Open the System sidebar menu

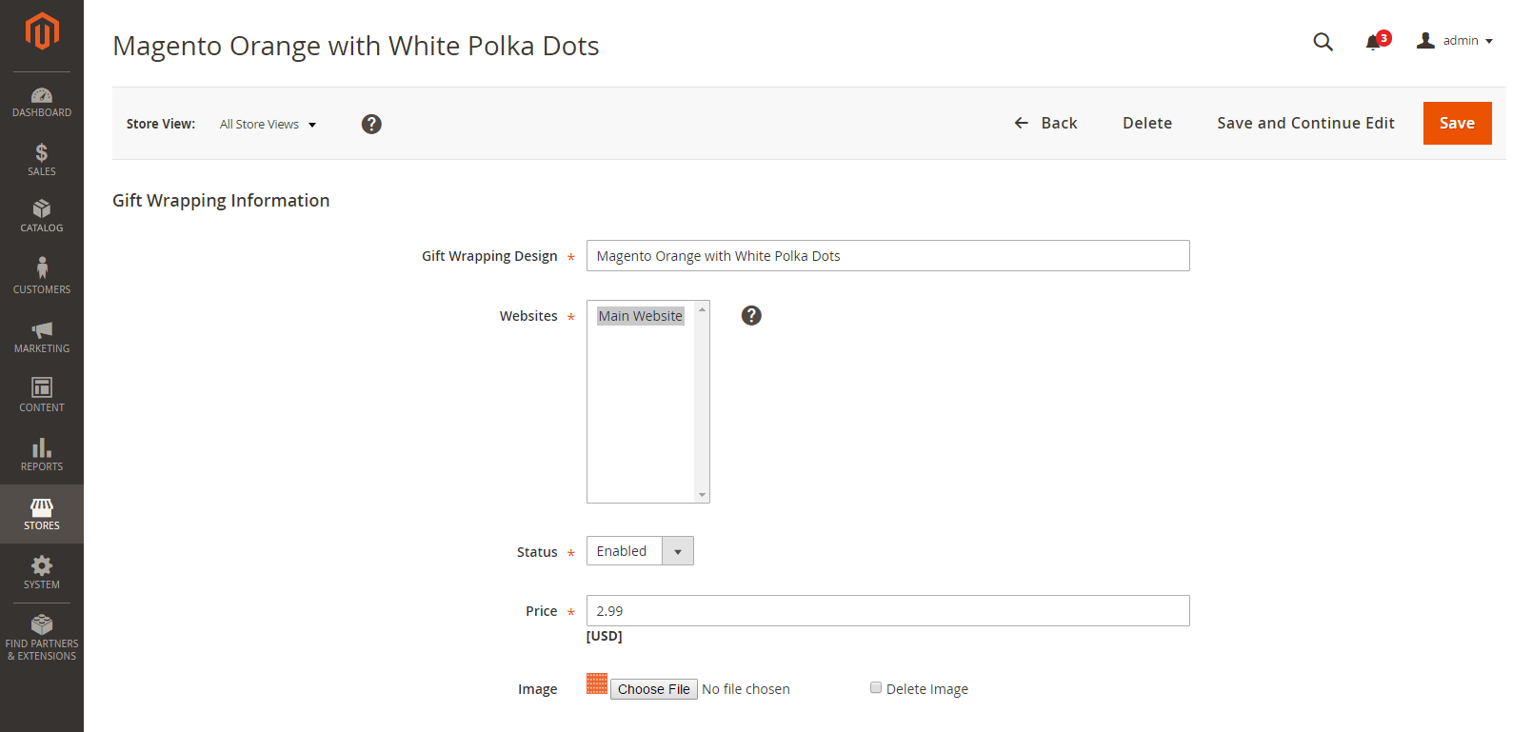[x=42, y=573]
